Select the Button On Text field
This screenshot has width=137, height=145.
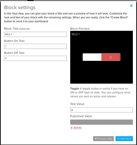tap(35, 46)
